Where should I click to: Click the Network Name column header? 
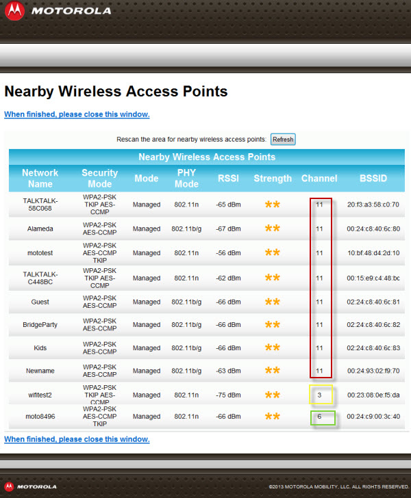pyautogui.click(x=40, y=179)
